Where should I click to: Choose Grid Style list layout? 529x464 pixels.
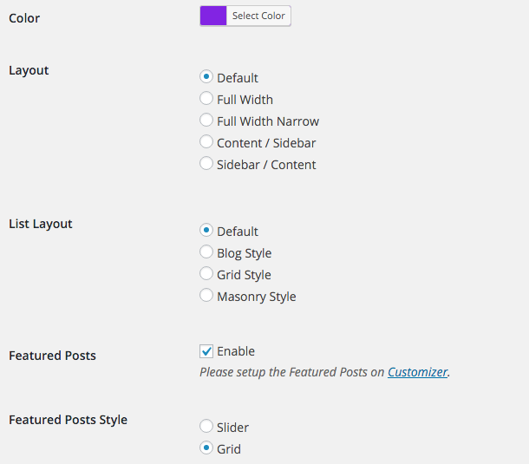tap(206, 273)
